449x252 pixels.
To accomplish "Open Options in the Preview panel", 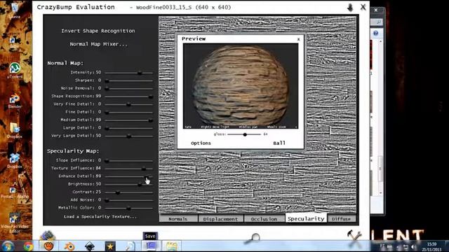I will (x=201, y=143).
